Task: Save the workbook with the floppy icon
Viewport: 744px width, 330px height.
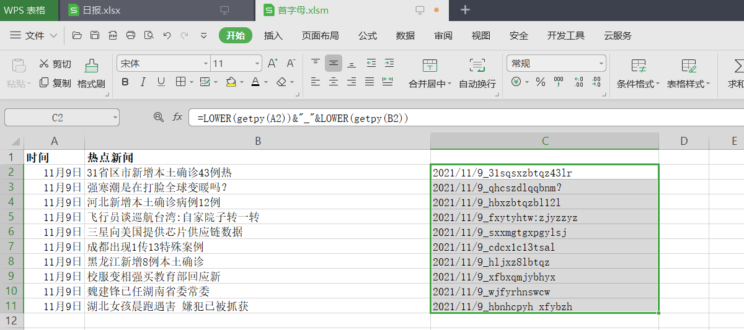Action: 95,36
